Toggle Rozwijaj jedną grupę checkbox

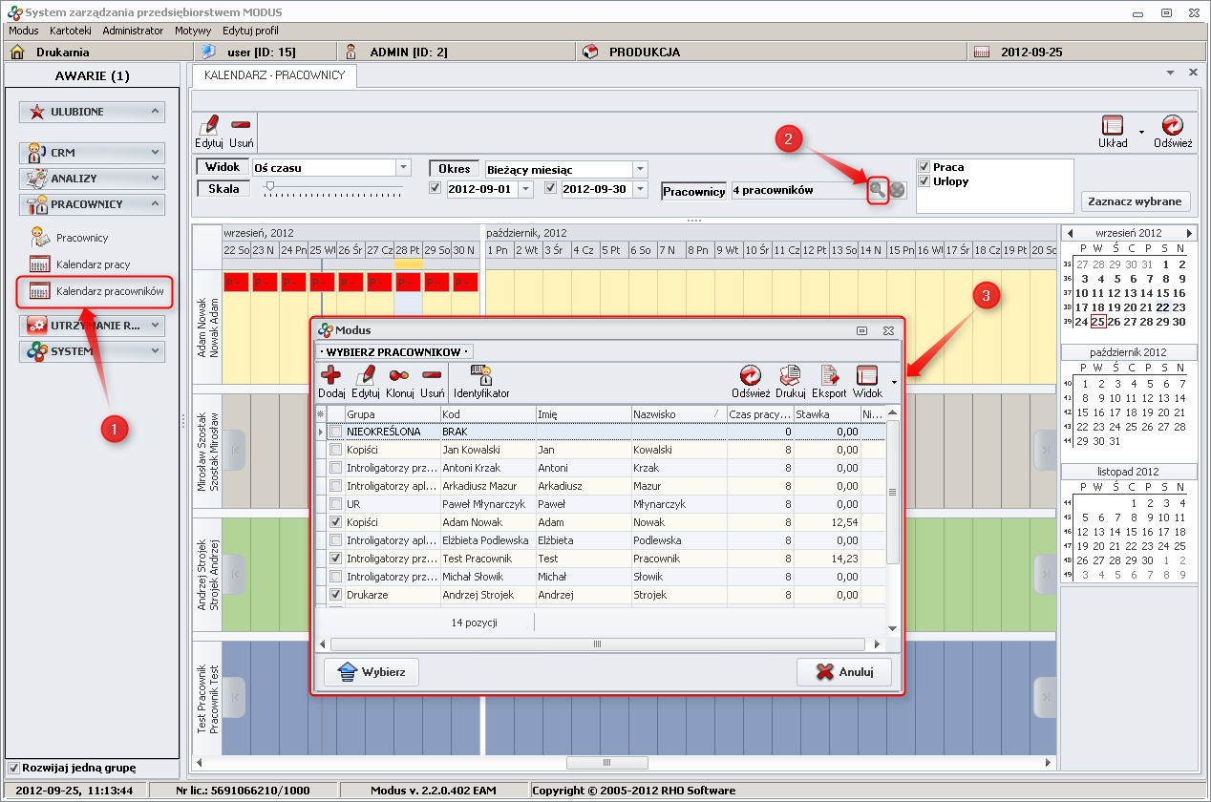pyautogui.click(x=13, y=768)
